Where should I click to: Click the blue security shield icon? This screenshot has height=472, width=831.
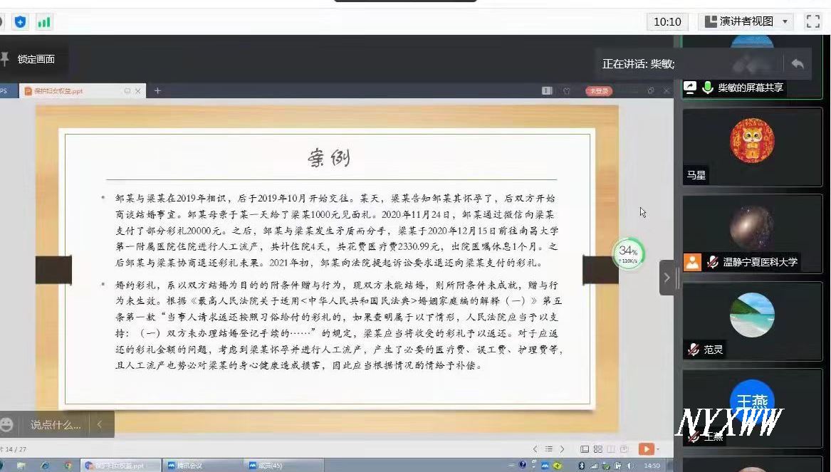[20, 21]
